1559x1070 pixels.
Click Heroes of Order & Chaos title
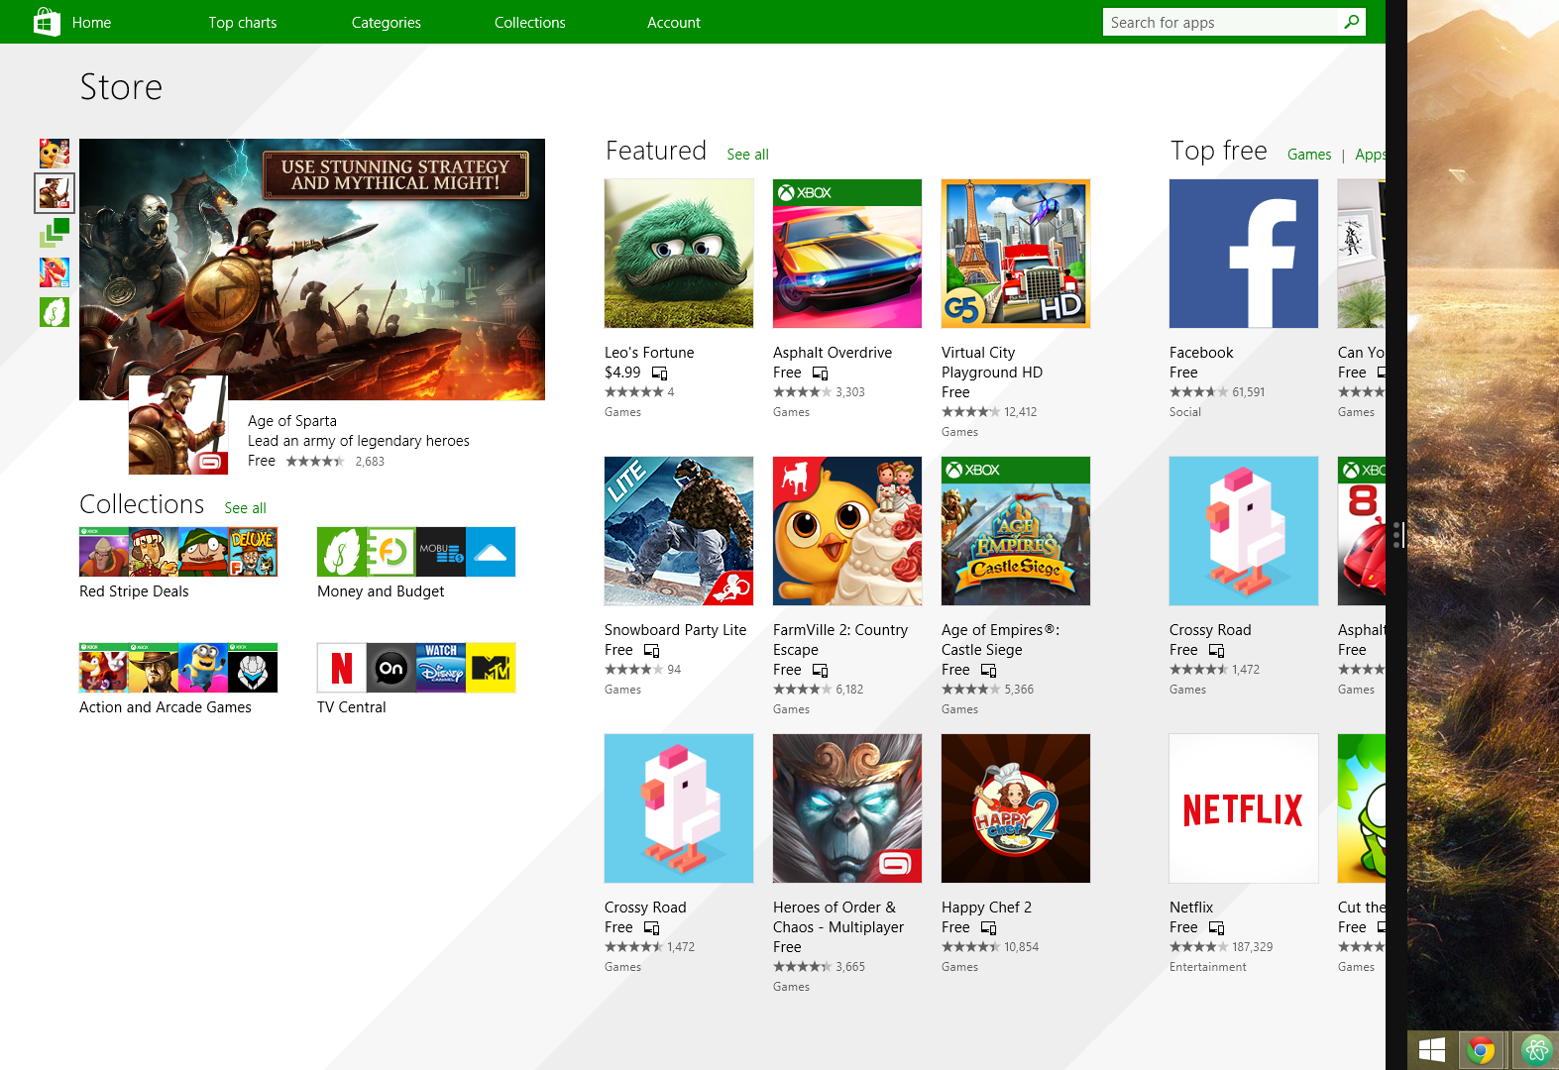click(838, 917)
